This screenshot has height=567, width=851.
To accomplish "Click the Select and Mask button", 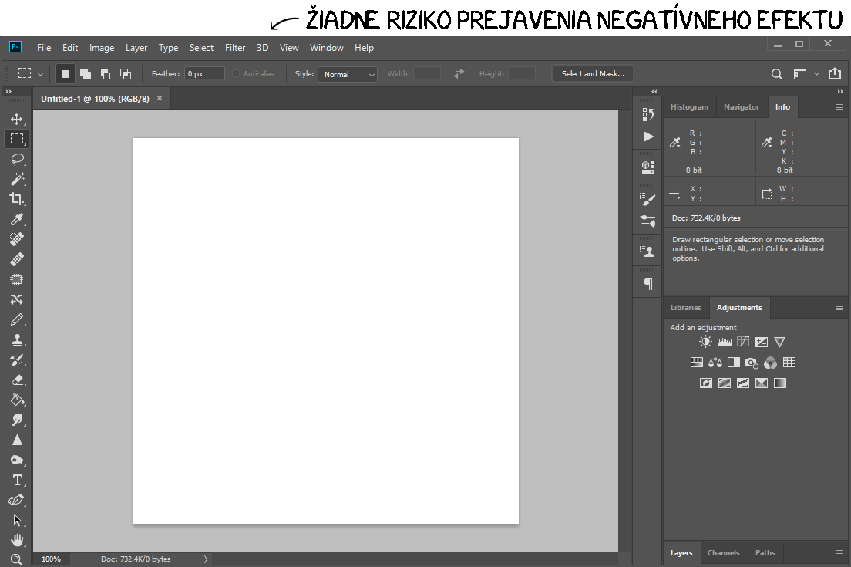I will (593, 74).
